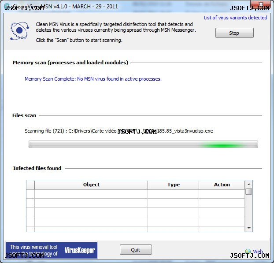Click the infected files list scroll up arrow

[249, 184]
